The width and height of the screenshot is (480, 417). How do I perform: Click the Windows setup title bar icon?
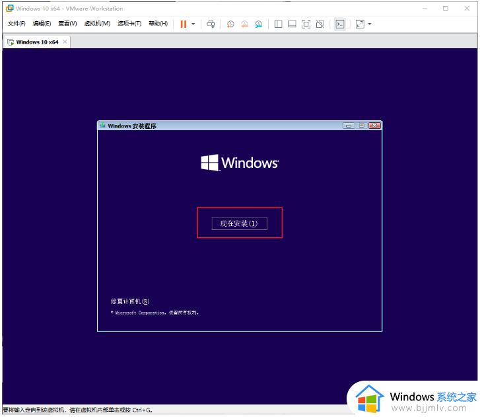point(102,126)
